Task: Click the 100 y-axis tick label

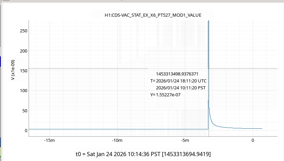Action: [24, 91]
